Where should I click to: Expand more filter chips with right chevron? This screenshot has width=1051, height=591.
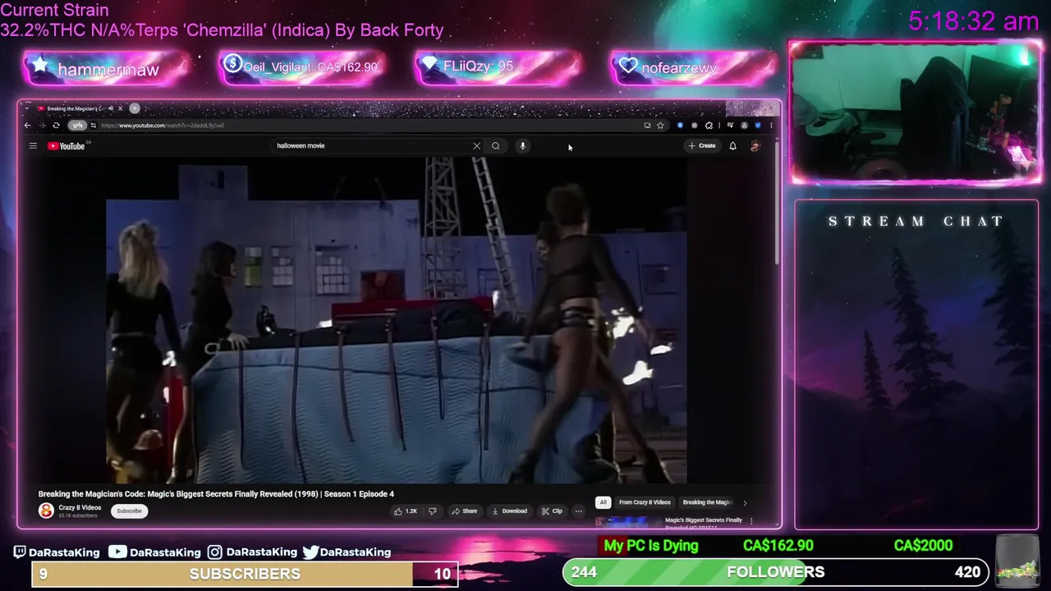tap(745, 502)
